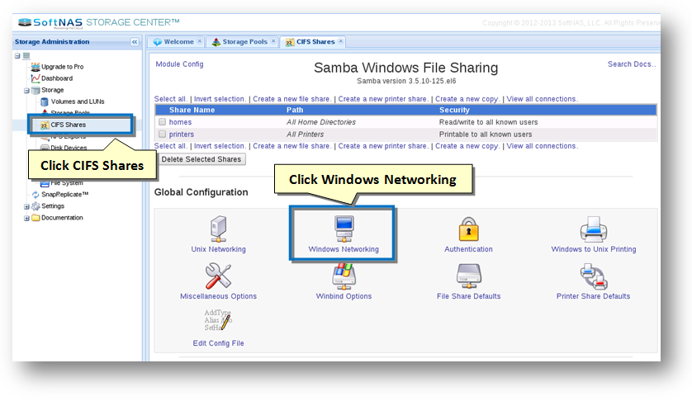Screen dimensions: 692x401
Task: Click the SnapReplicate sync icon
Action: click(36, 195)
